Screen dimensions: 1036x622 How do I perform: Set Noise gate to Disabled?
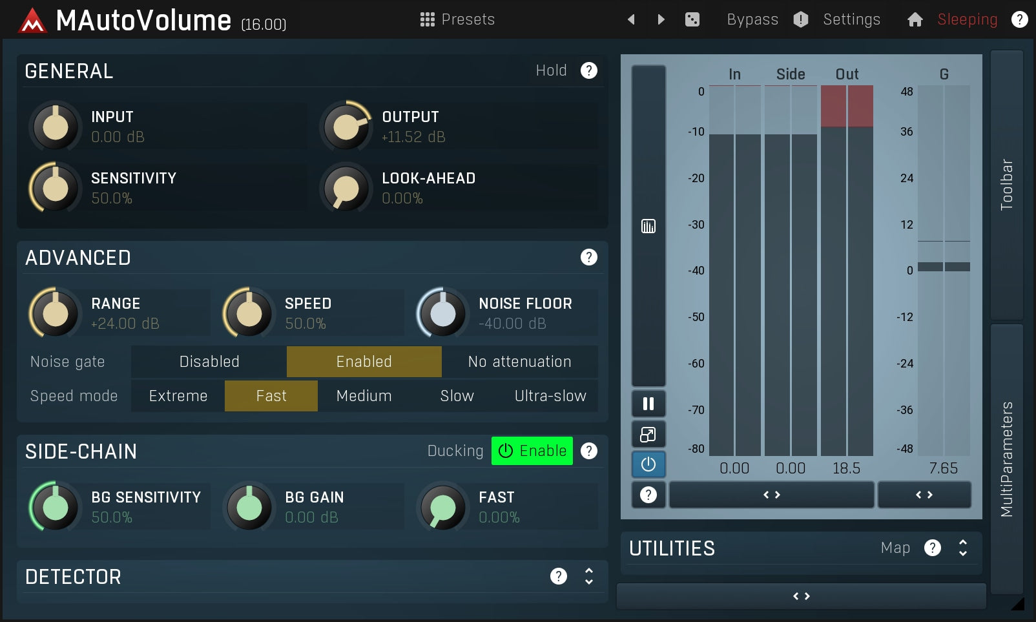[x=208, y=361]
